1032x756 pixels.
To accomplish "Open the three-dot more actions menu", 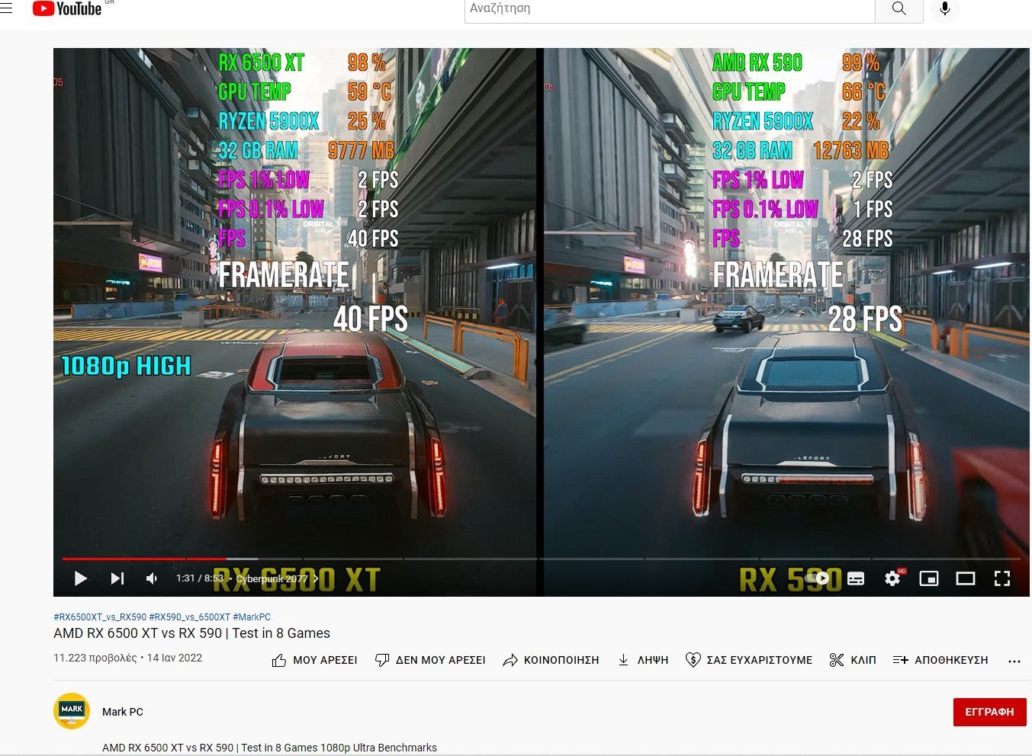I will tap(1014, 661).
